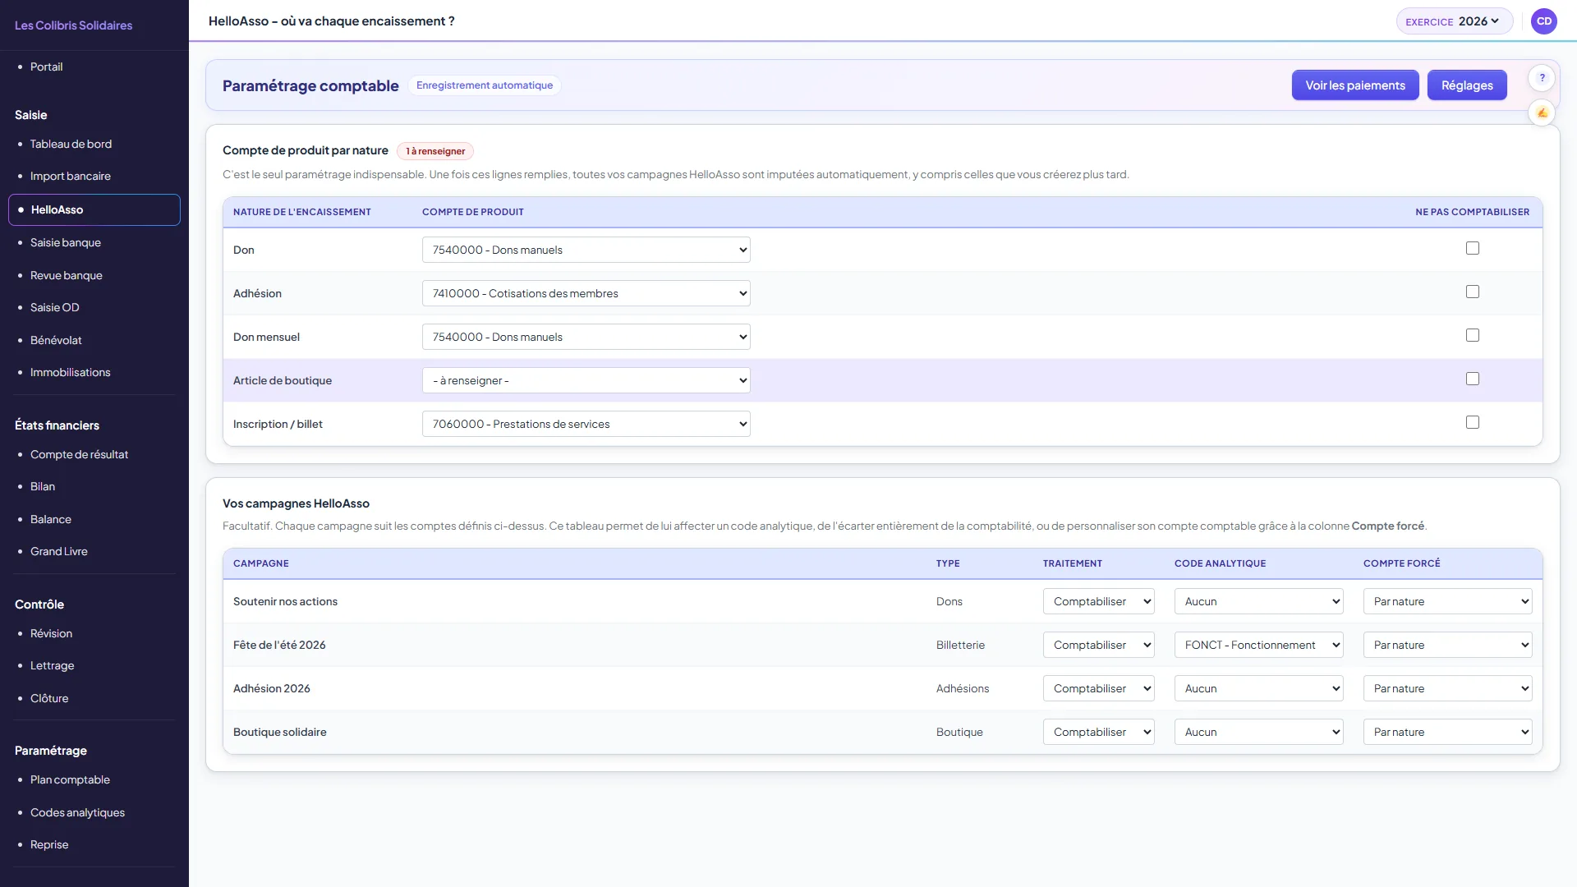Tick 'Ne pas comptabiliser' for Don

pyautogui.click(x=1473, y=248)
